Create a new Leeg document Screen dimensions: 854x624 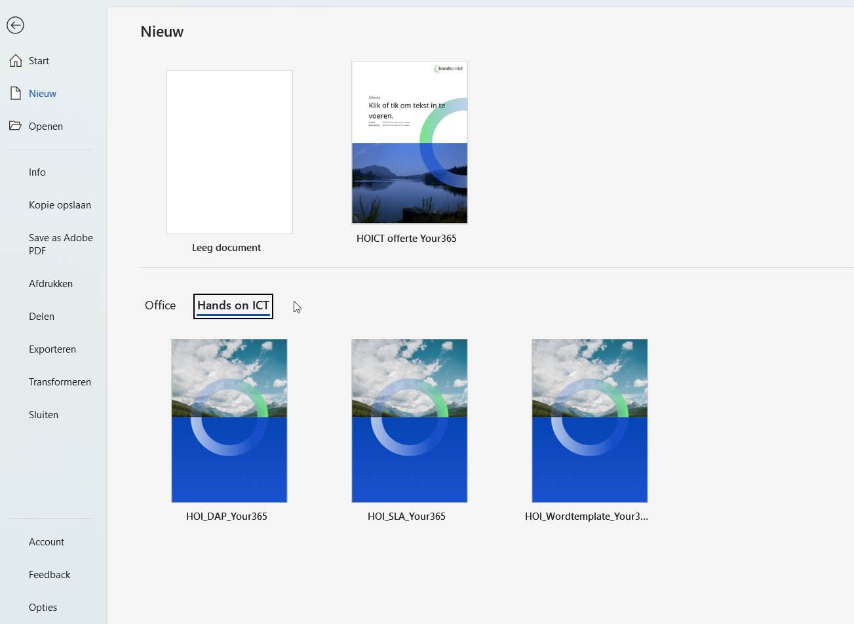(x=229, y=151)
